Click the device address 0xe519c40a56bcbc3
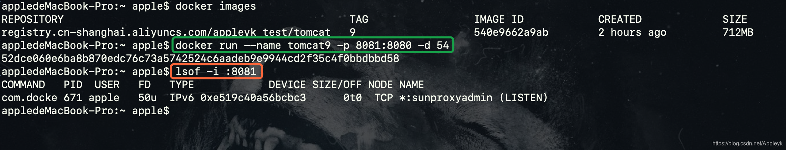Image resolution: width=786 pixels, height=150 pixels. pos(253,98)
